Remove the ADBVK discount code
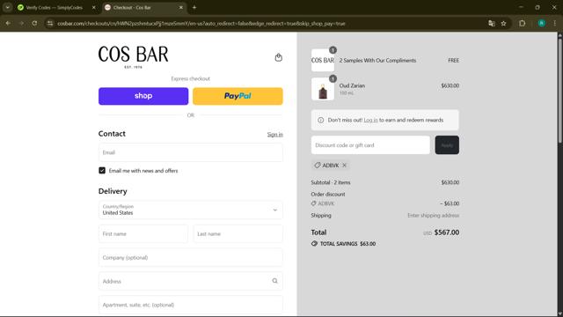This screenshot has width=563, height=317. (344, 166)
